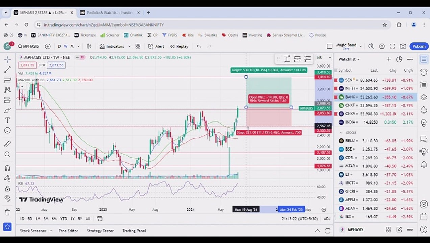Toggle the magnet mode tool
Image resolution: width=430 pixels, height=243 pixels.
click(7, 168)
